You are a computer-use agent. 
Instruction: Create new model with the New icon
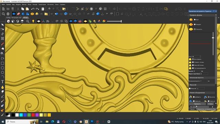tap(3, 9)
